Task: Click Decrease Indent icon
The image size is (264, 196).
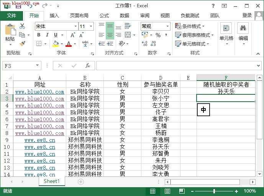Action: click(102, 44)
